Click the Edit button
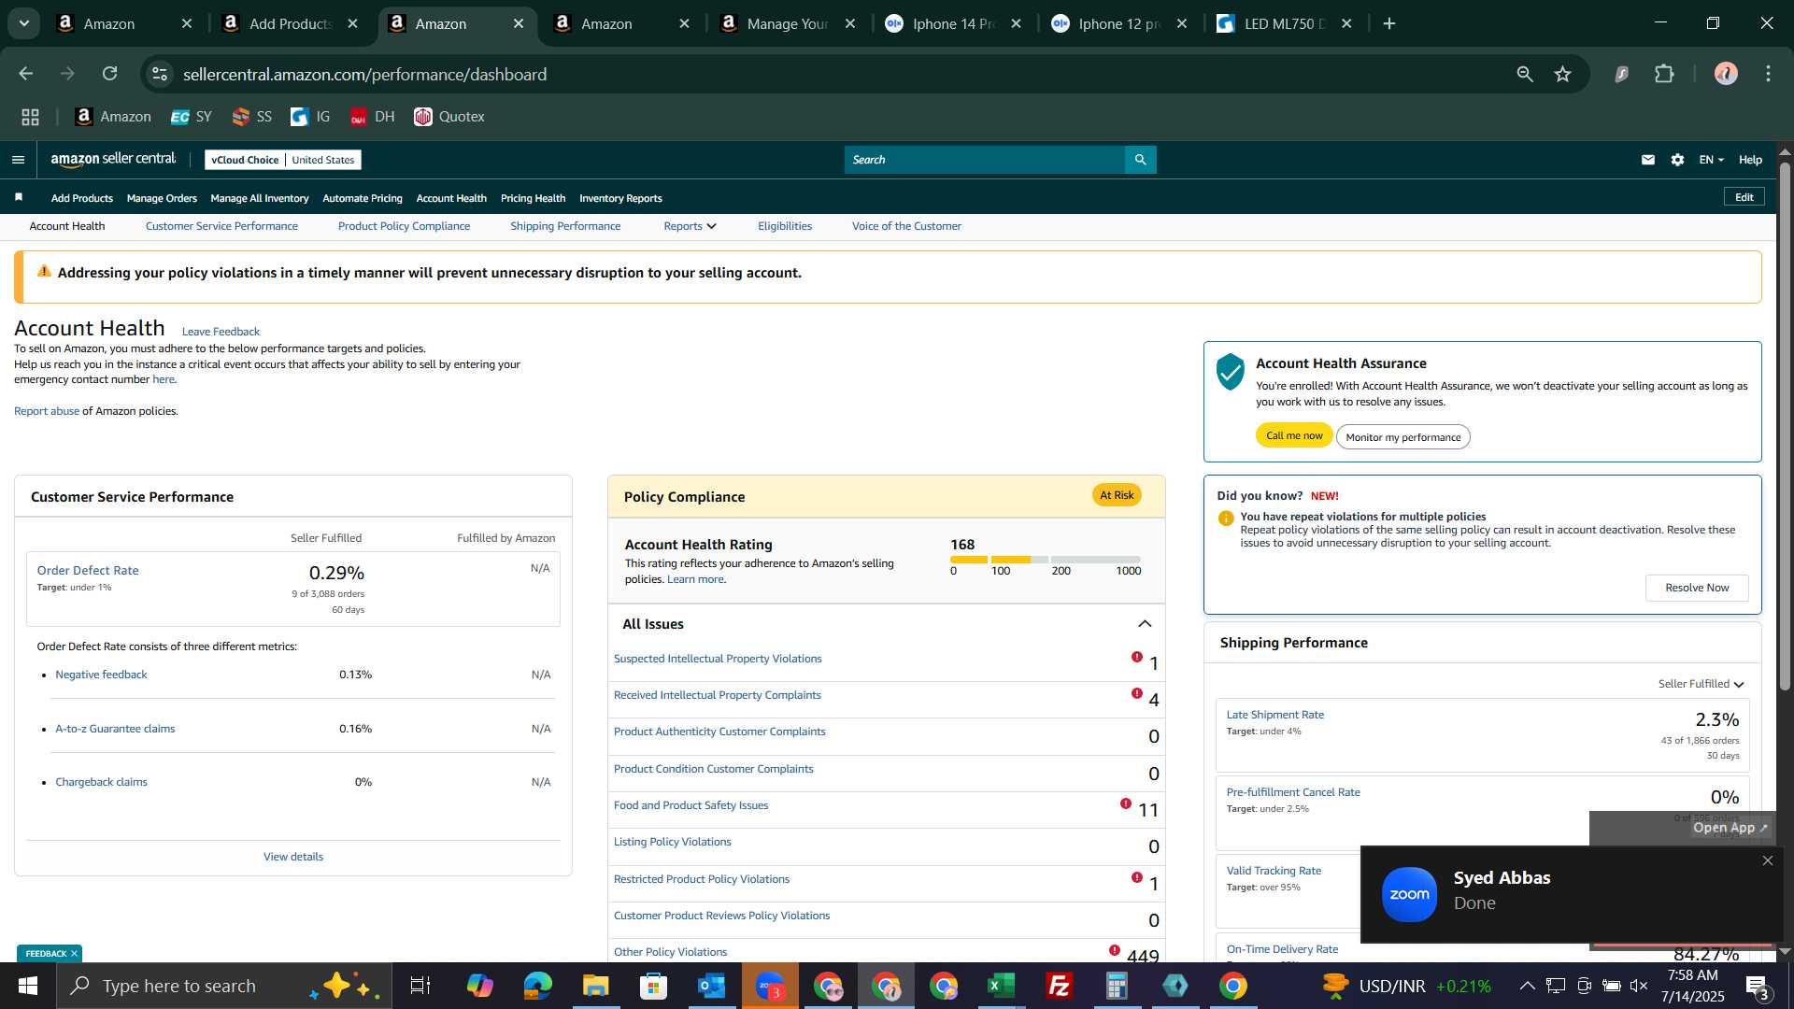The height and width of the screenshot is (1009, 1794). (1744, 197)
